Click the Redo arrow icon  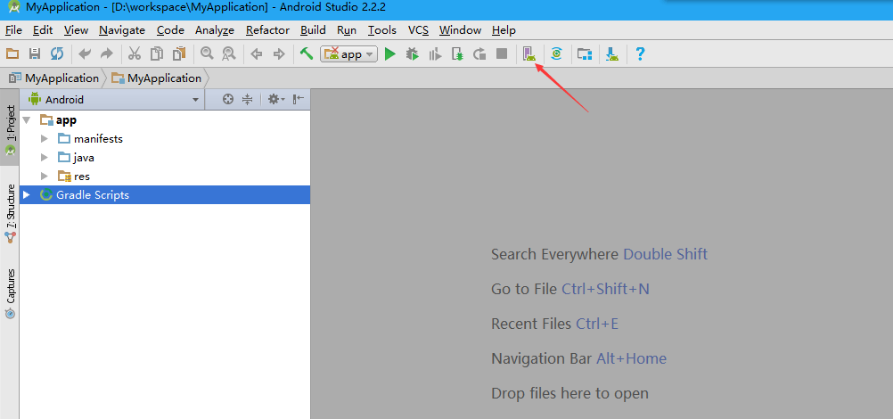[106, 54]
